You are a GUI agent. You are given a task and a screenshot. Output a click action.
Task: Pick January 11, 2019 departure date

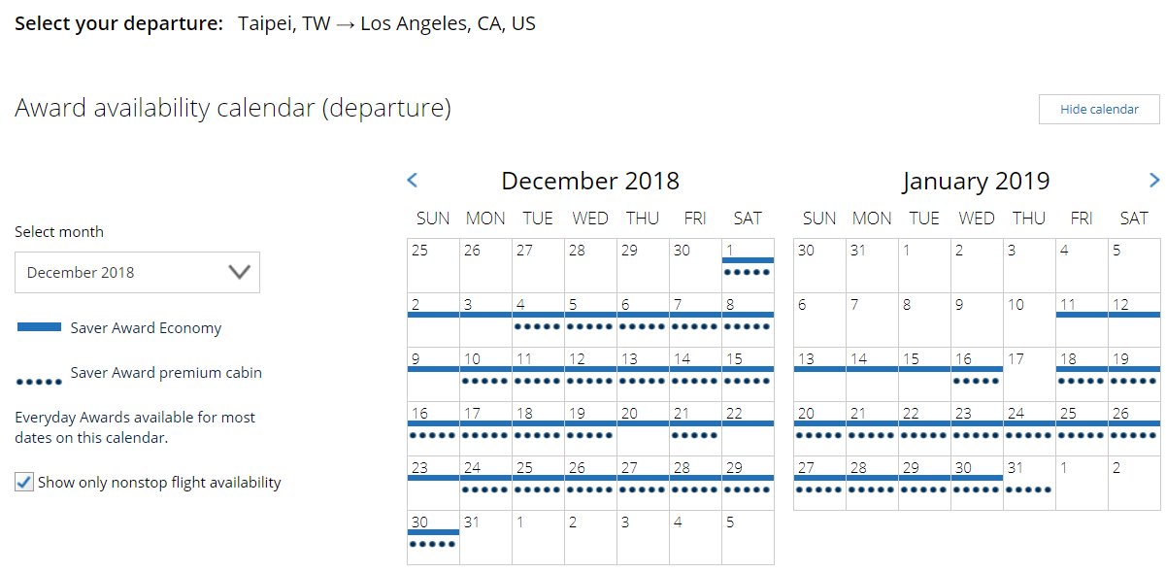pos(1082,320)
